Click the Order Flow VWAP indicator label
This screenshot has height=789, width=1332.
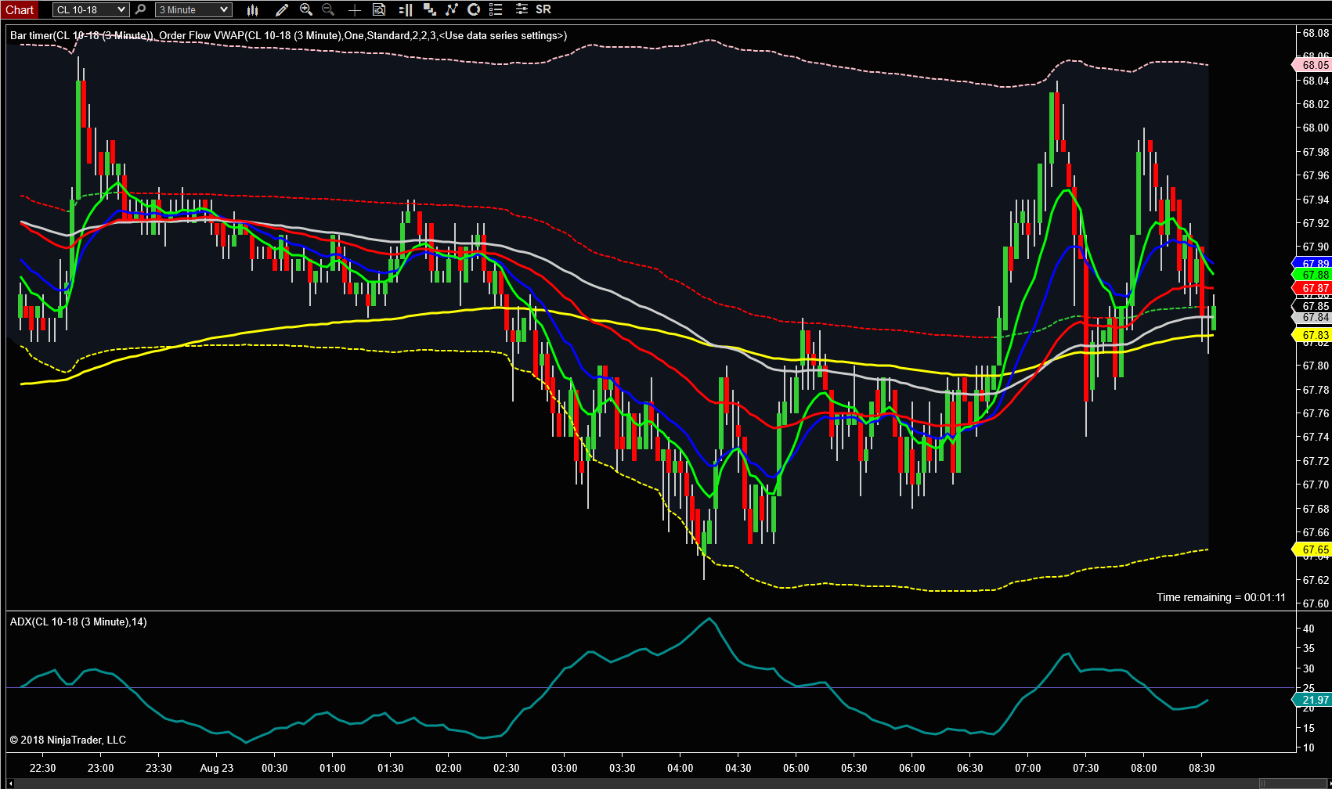[363, 35]
